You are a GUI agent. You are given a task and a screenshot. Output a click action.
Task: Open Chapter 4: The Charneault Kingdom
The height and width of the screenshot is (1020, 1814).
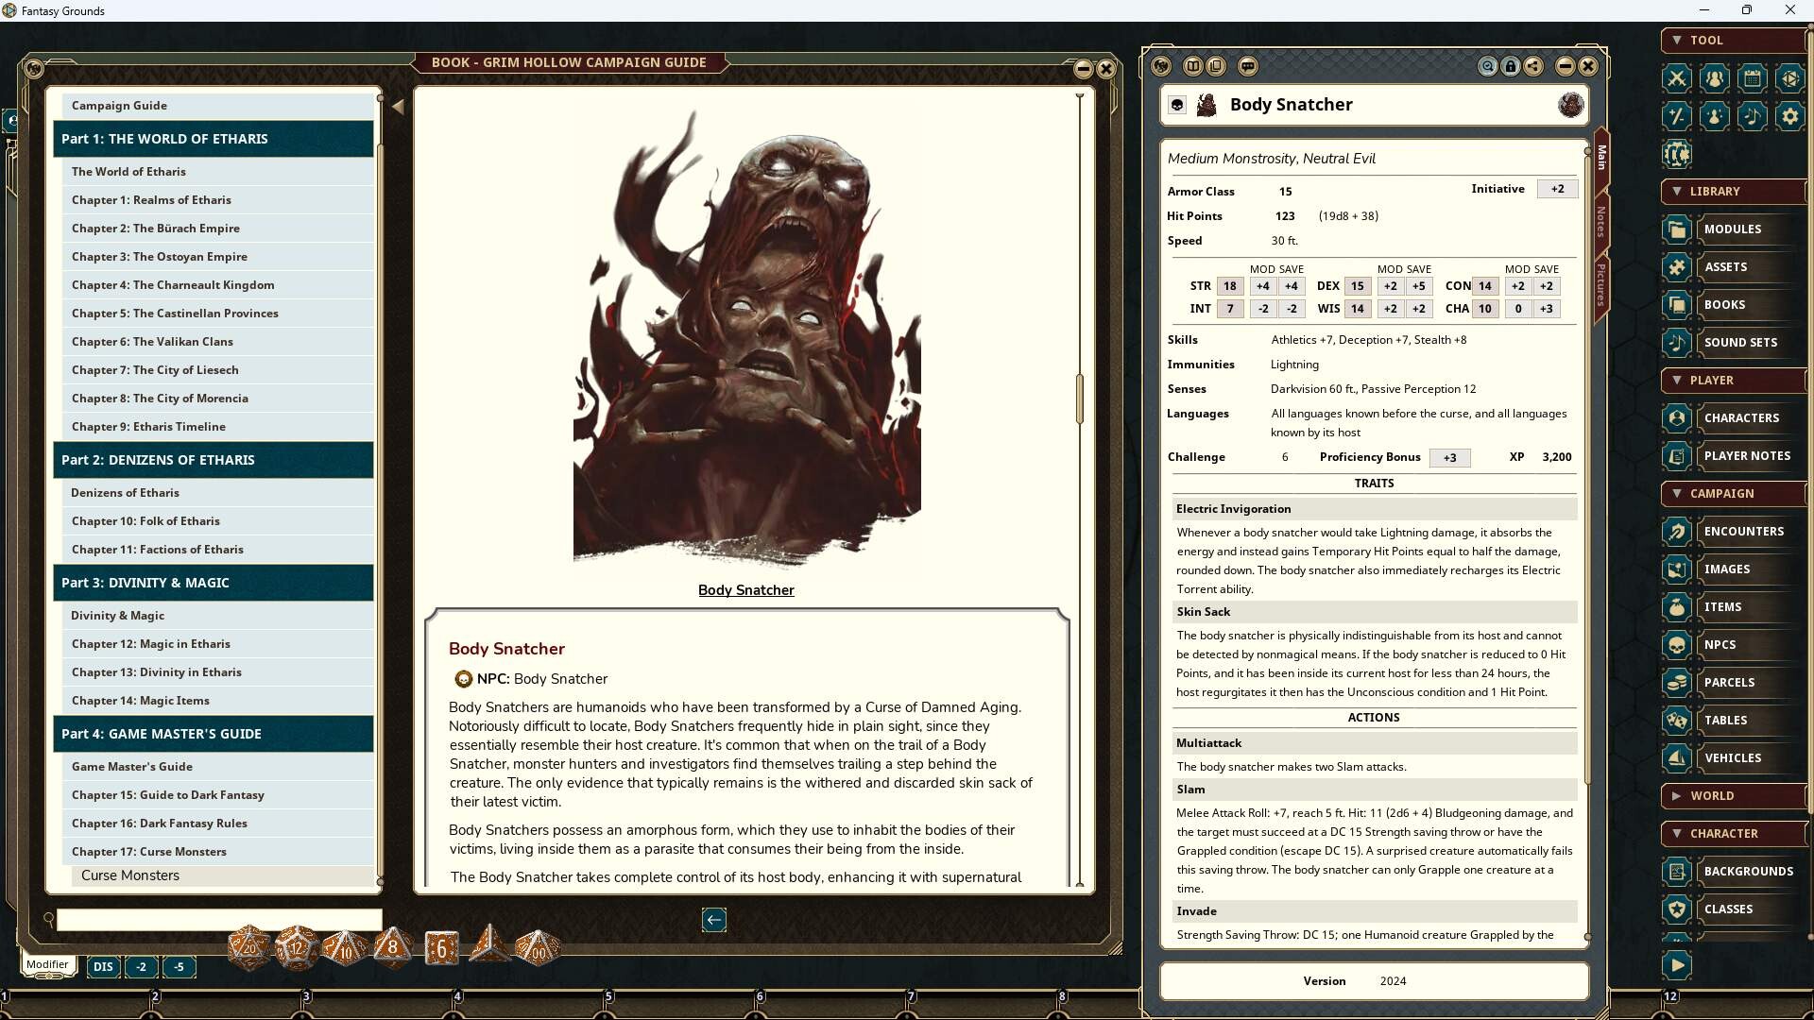[x=217, y=285]
